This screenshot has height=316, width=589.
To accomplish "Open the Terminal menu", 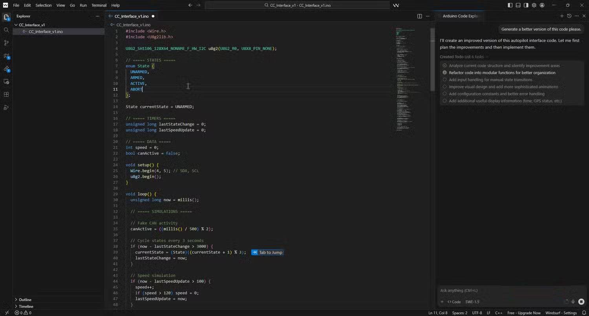I will tap(99, 5).
